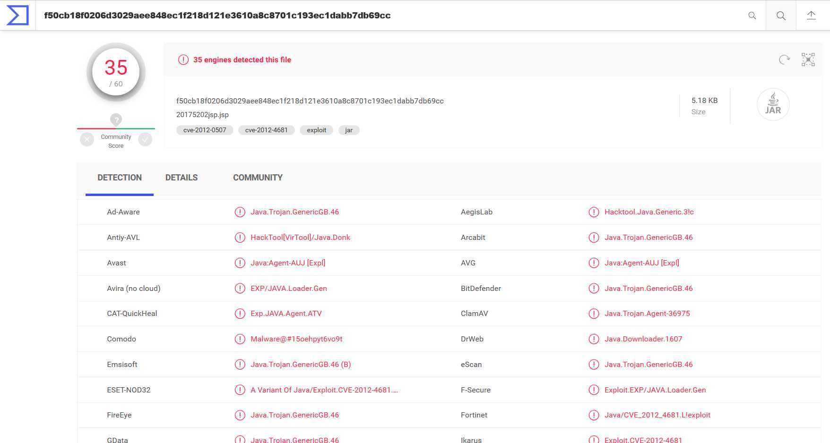Click the 35 / 60 detection score gauge

click(116, 72)
